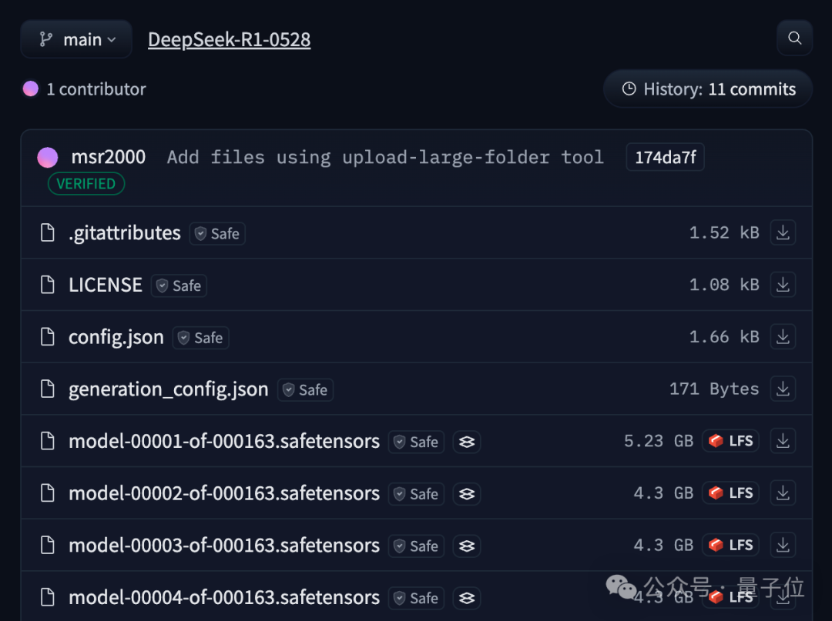This screenshot has width=832, height=621.
Task: Download the config.json file
Action: [x=783, y=336]
